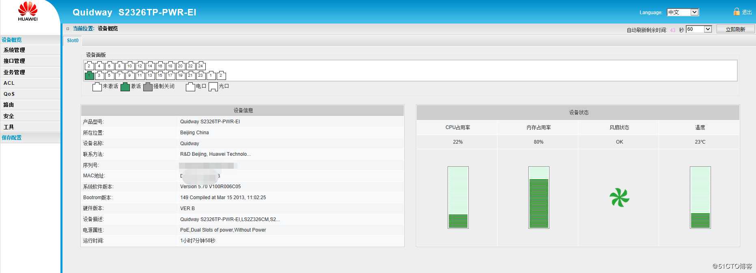Open the ACL menu
Viewport: 756px width, 273px height.
[x=30, y=83]
